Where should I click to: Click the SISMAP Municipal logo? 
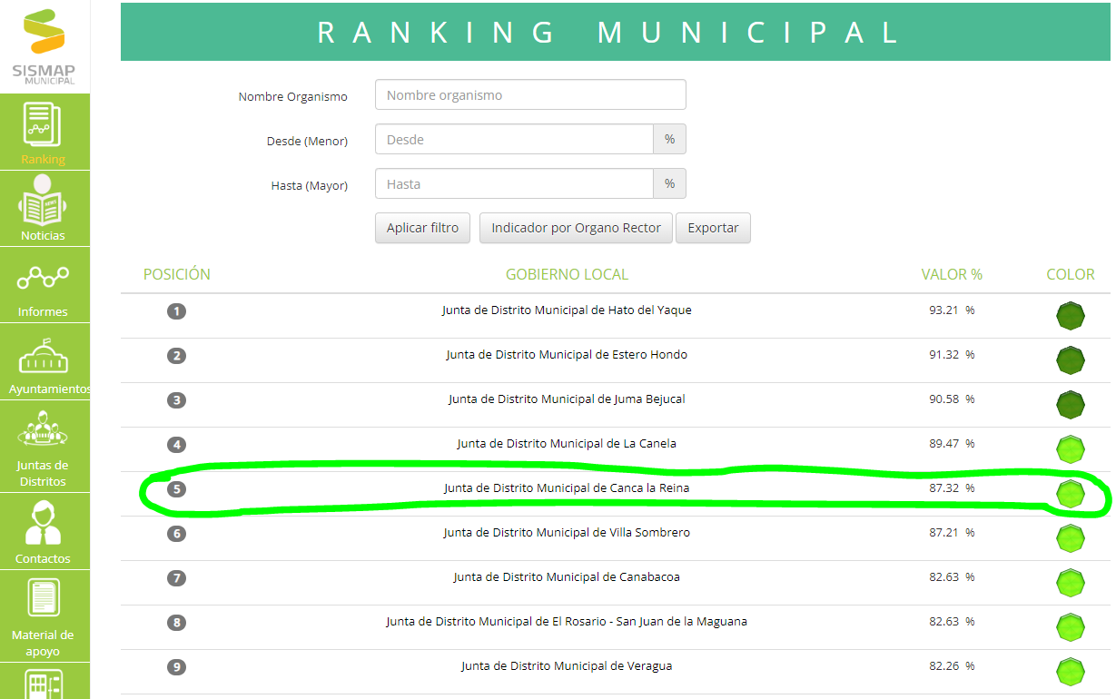pyautogui.click(x=44, y=47)
